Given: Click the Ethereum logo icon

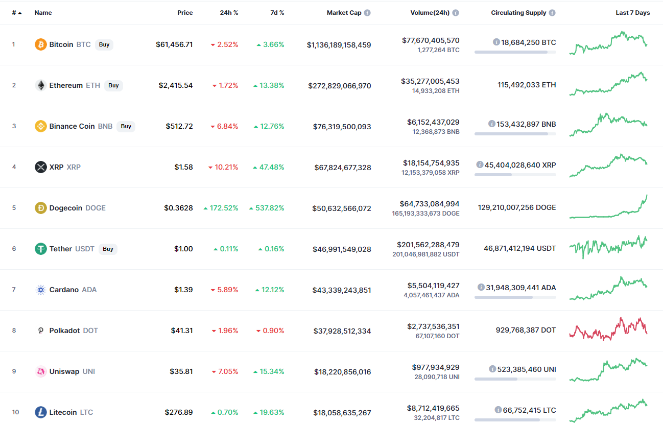Looking at the screenshot, I should coord(40,85).
